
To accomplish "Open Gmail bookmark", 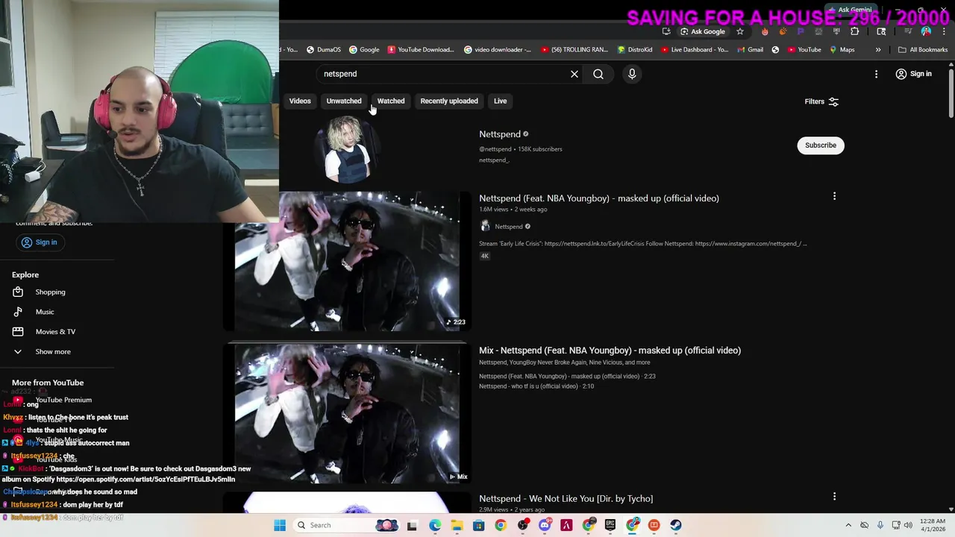I will click(750, 50).
